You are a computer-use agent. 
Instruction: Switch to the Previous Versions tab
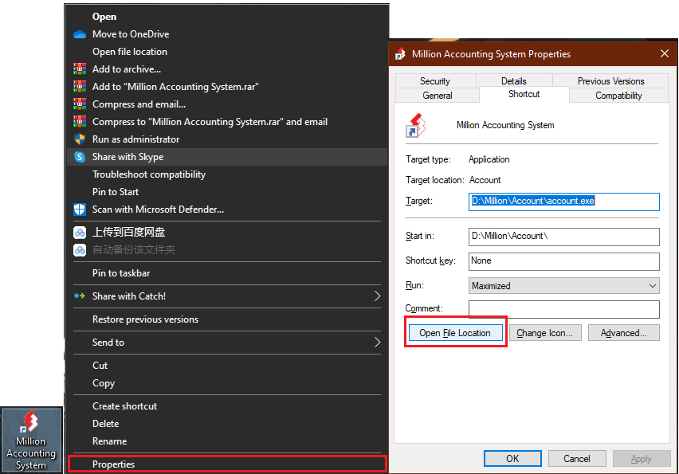(610, 81)
